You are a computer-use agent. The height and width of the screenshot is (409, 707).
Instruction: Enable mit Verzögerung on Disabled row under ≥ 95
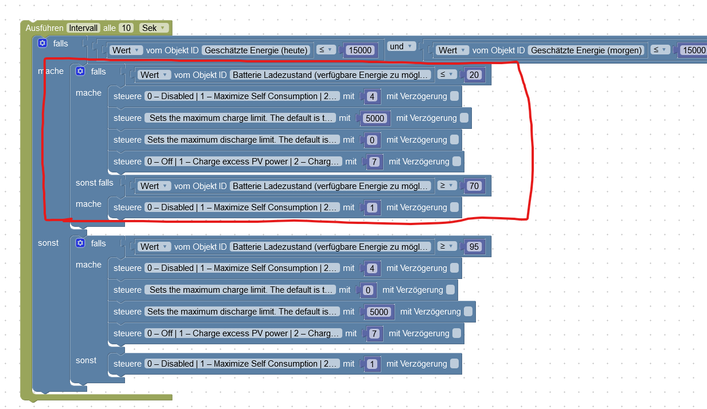coord(454,268)
